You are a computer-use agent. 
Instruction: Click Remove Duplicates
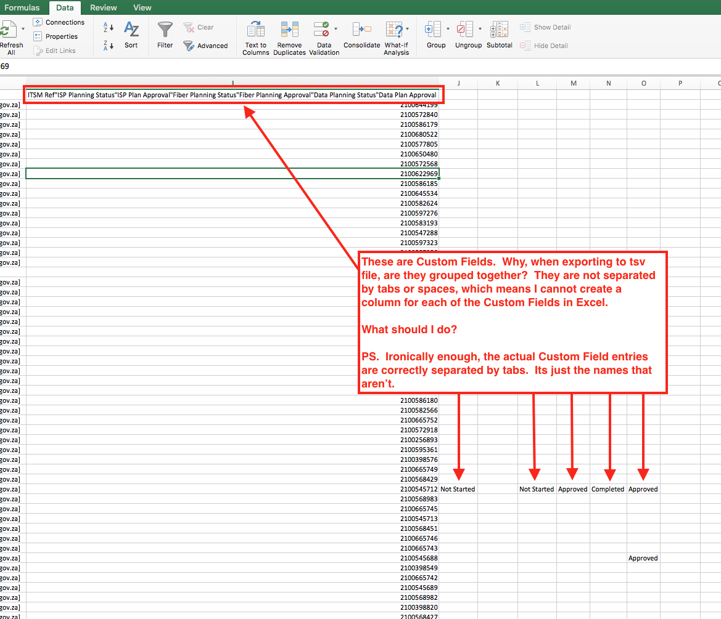290,38
